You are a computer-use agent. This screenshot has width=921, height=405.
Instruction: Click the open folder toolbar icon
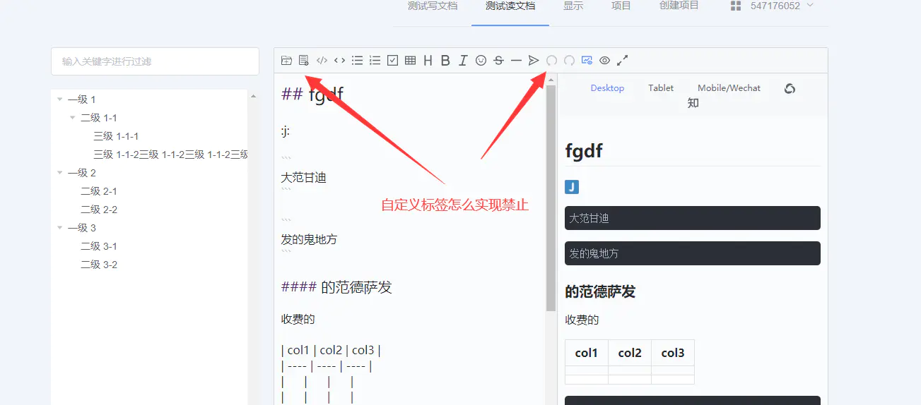(286, 61)
